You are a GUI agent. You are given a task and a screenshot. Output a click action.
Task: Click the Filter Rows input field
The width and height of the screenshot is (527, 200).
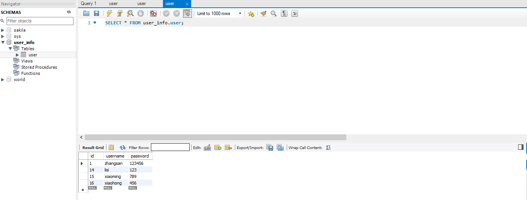(x=170, y=147)
